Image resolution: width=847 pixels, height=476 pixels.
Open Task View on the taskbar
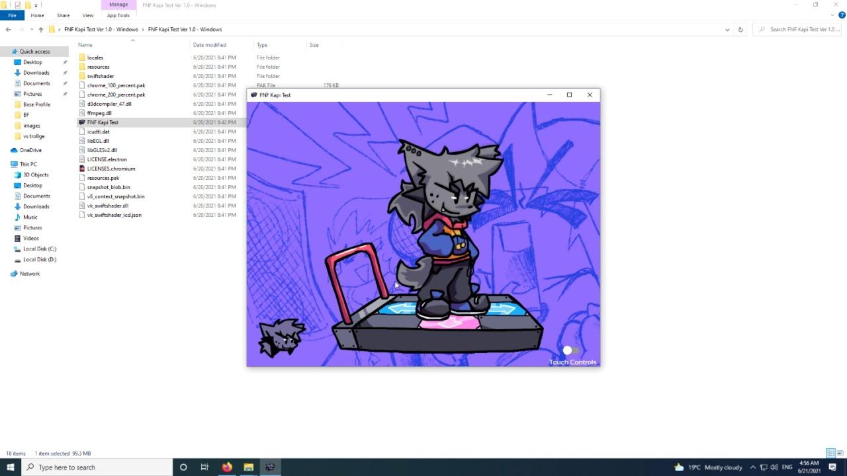(204, 467)
